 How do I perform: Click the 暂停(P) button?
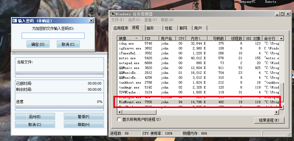[84, 117]
